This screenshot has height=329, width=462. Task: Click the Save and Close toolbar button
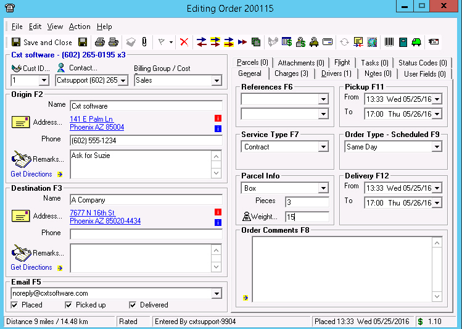point(41,42)
